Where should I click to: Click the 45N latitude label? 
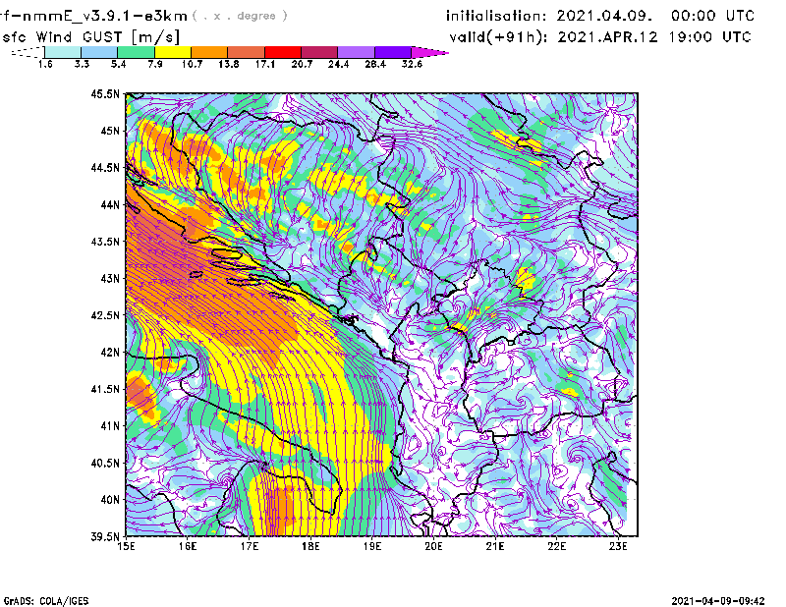pyautogui.click(x=110, y=131)
